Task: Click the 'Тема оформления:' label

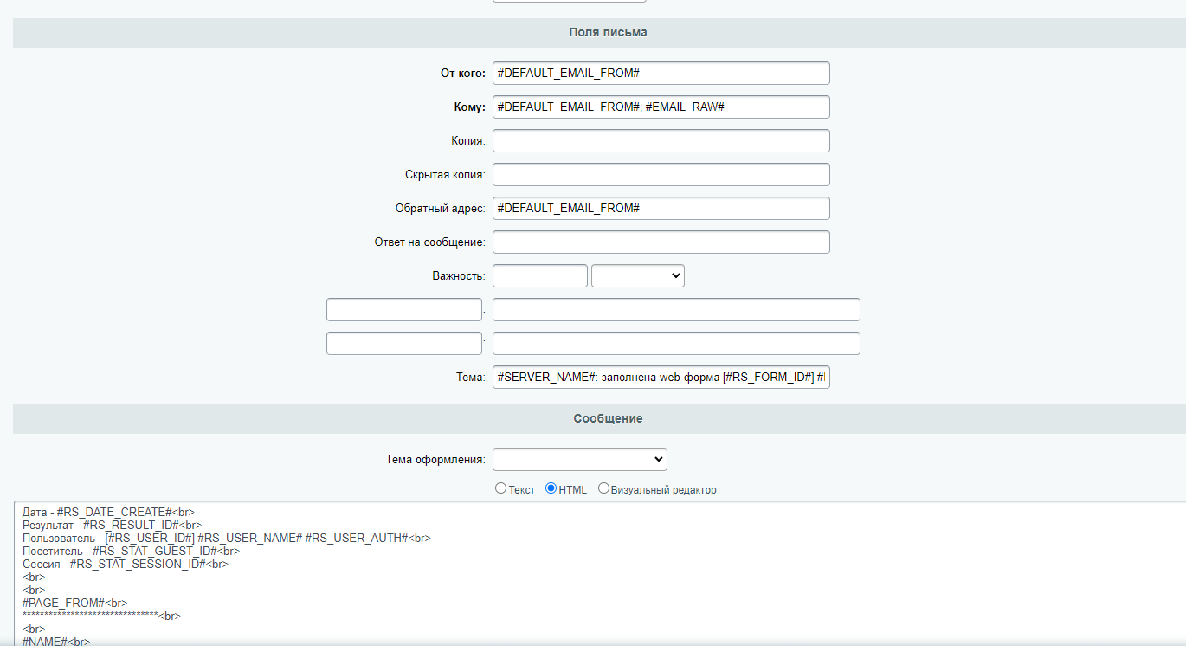Action: [x=435, y=460]
